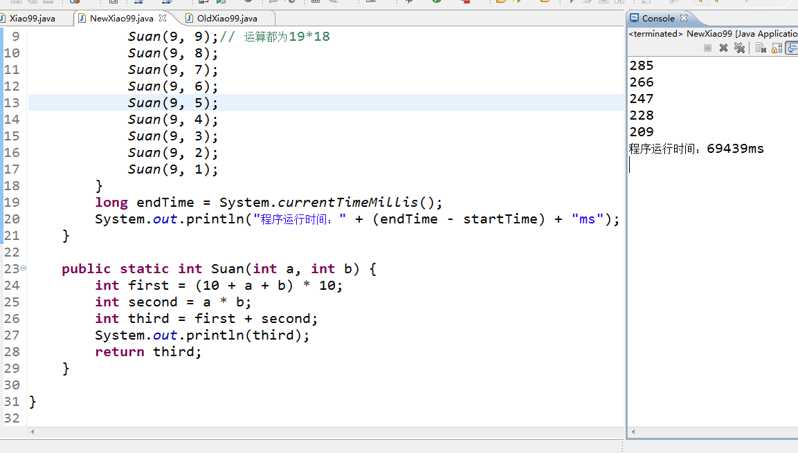Open the OldXiao99.java editor tab
The height and width of the screenshot is (453, 798).
[227, 18]
